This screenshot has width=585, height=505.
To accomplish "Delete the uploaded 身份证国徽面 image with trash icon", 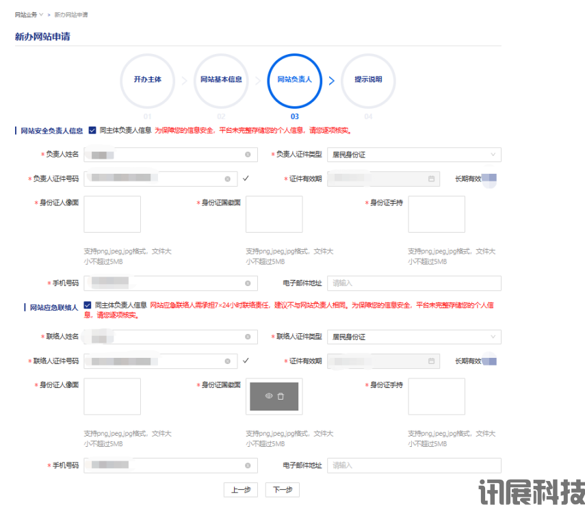I will 281,396.
